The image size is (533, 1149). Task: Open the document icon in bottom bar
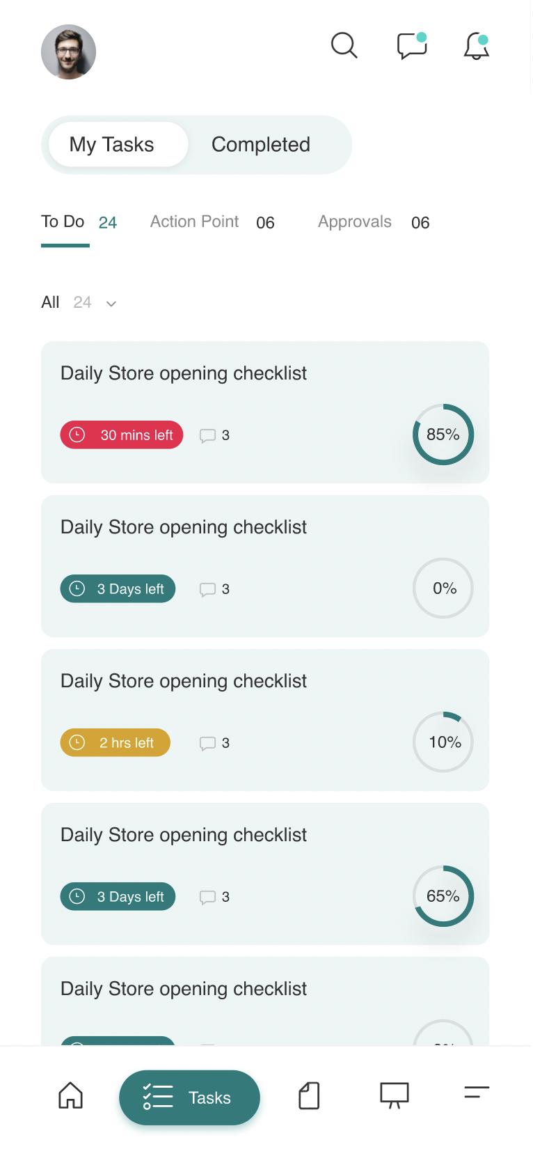coord(309,1095)
